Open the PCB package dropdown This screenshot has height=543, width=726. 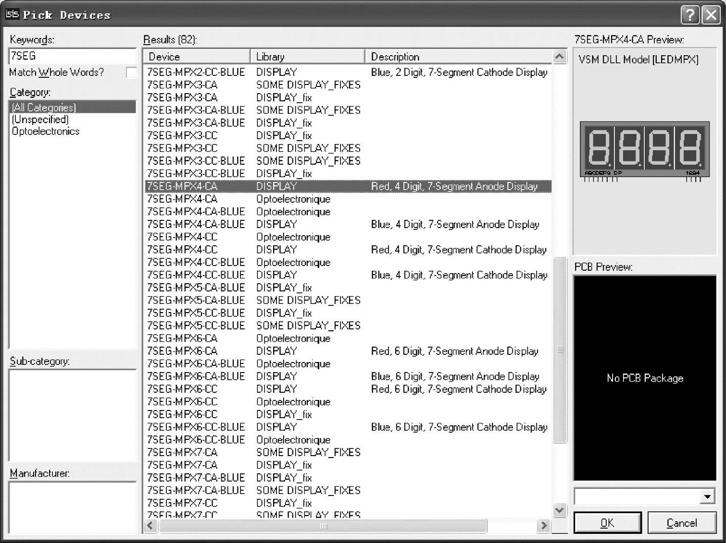[707, 496]
